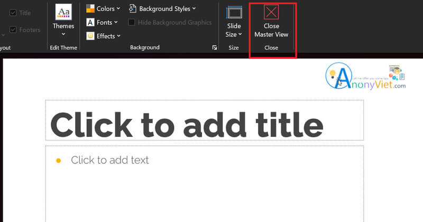Expand the Themes dropdown arrow
423x222 pixels.
pos(63,34)
